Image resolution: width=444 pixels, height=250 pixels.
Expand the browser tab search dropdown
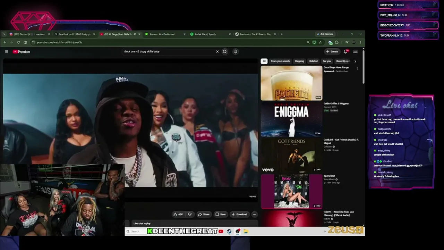click(4, 34)
